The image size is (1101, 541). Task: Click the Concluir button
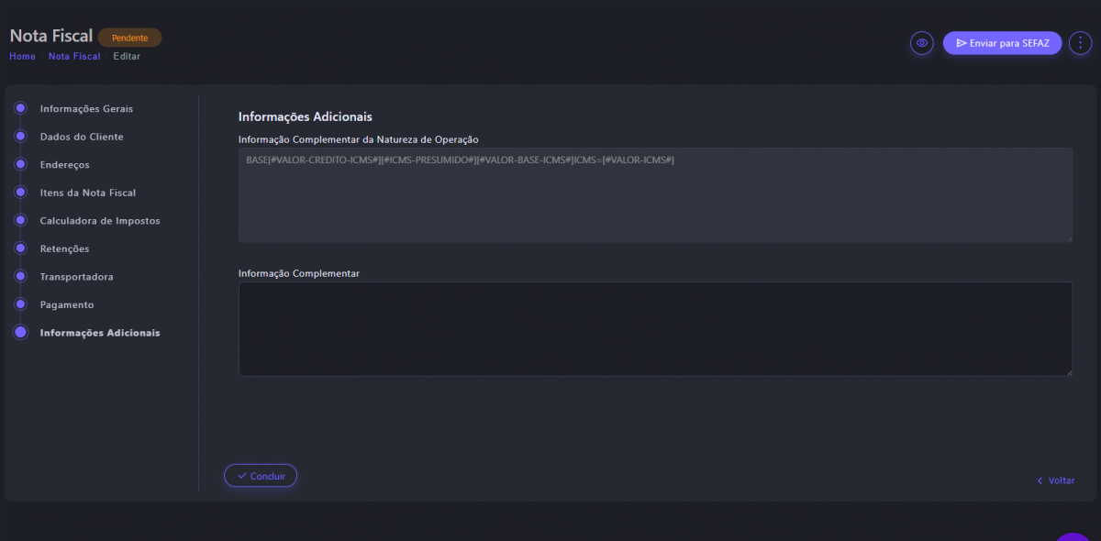click(x=261, y=476)
